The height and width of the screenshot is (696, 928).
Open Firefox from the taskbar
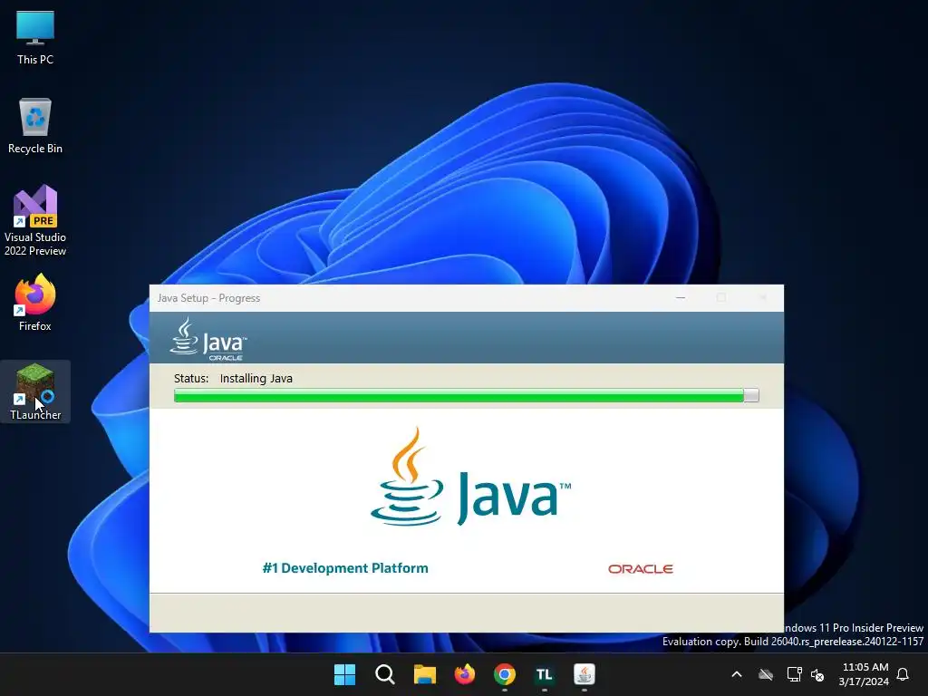click(x=465, y=674)
